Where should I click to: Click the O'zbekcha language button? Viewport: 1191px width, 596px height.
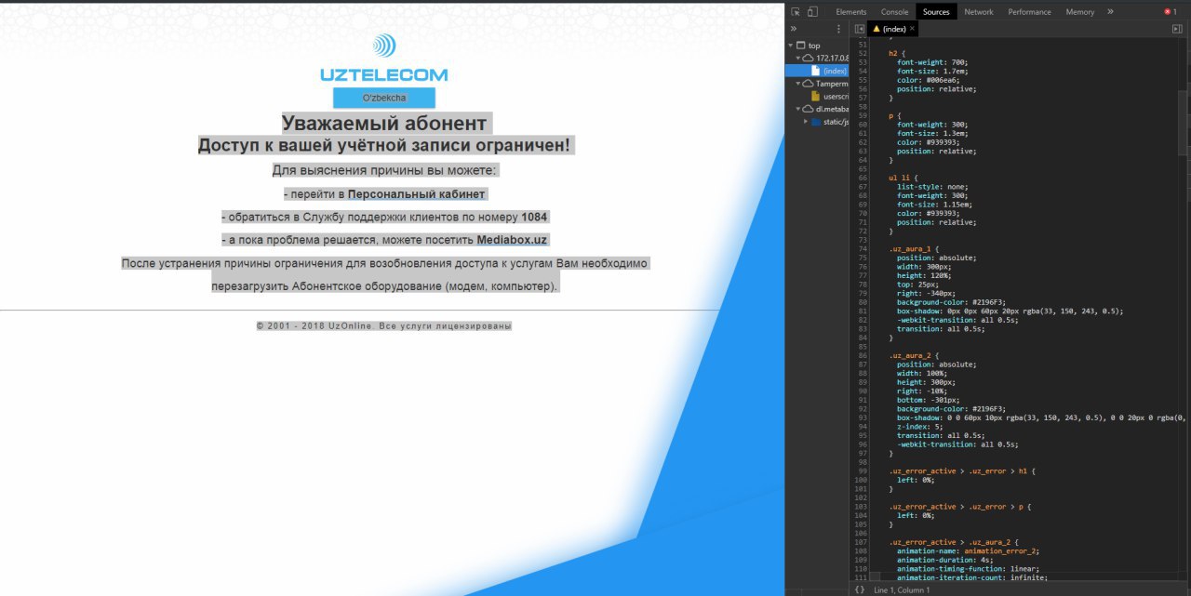[x=384, y=98]
